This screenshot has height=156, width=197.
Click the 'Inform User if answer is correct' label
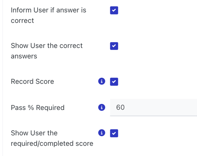click(x=49, y=15)
